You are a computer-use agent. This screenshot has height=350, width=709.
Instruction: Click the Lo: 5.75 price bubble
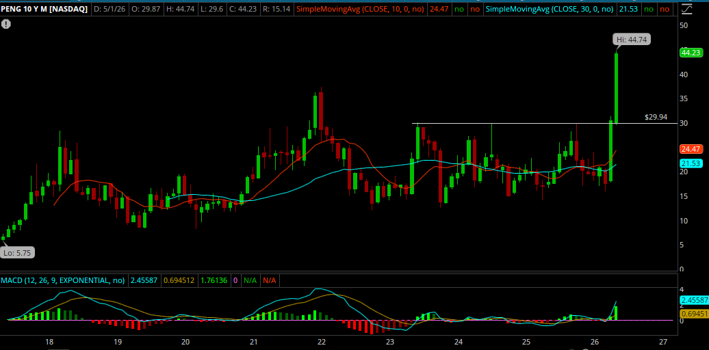click(x=17, y=253)
